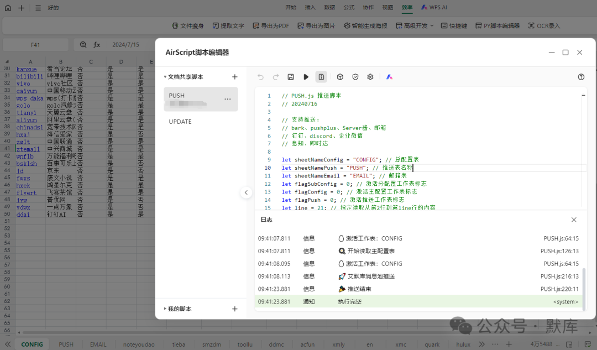Select the UPDATE script

click(180, 122)
